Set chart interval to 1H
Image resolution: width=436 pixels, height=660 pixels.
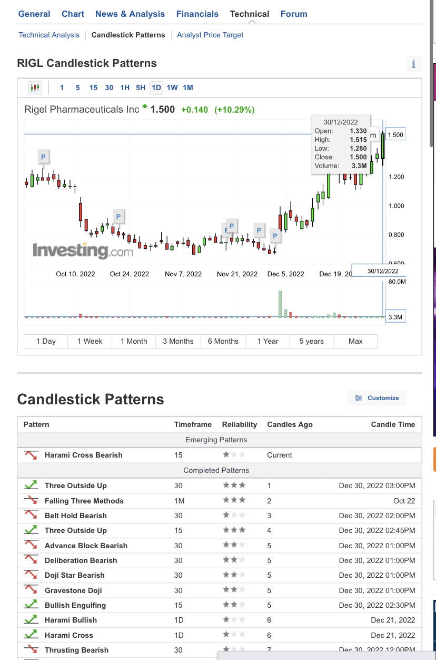point(125,88)
